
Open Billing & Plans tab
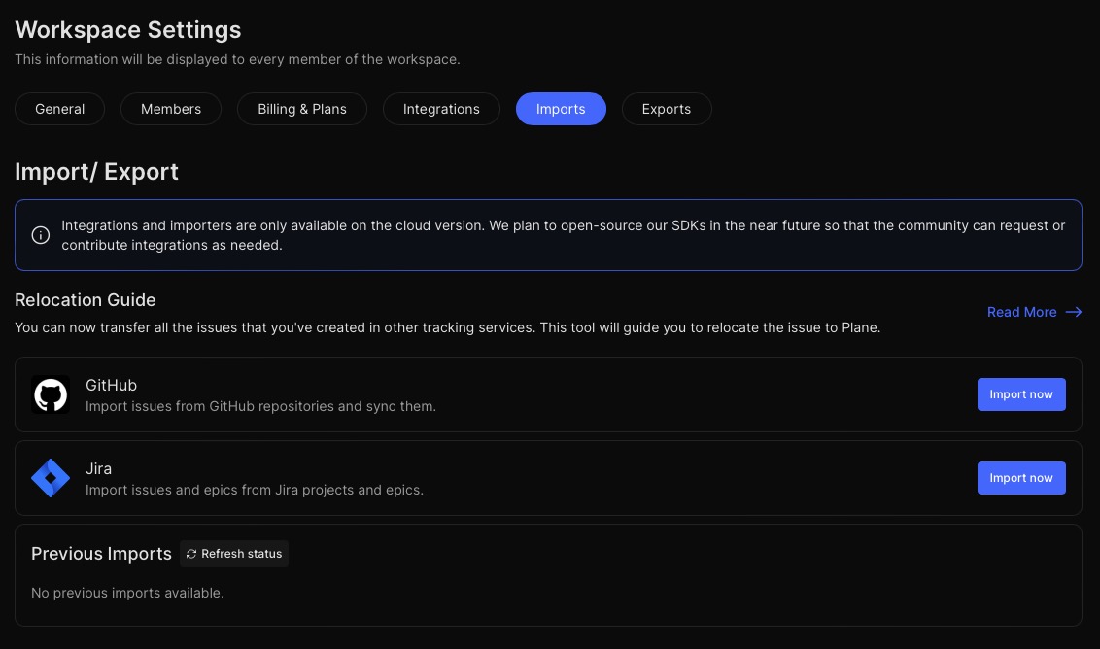tap(302, 109)
